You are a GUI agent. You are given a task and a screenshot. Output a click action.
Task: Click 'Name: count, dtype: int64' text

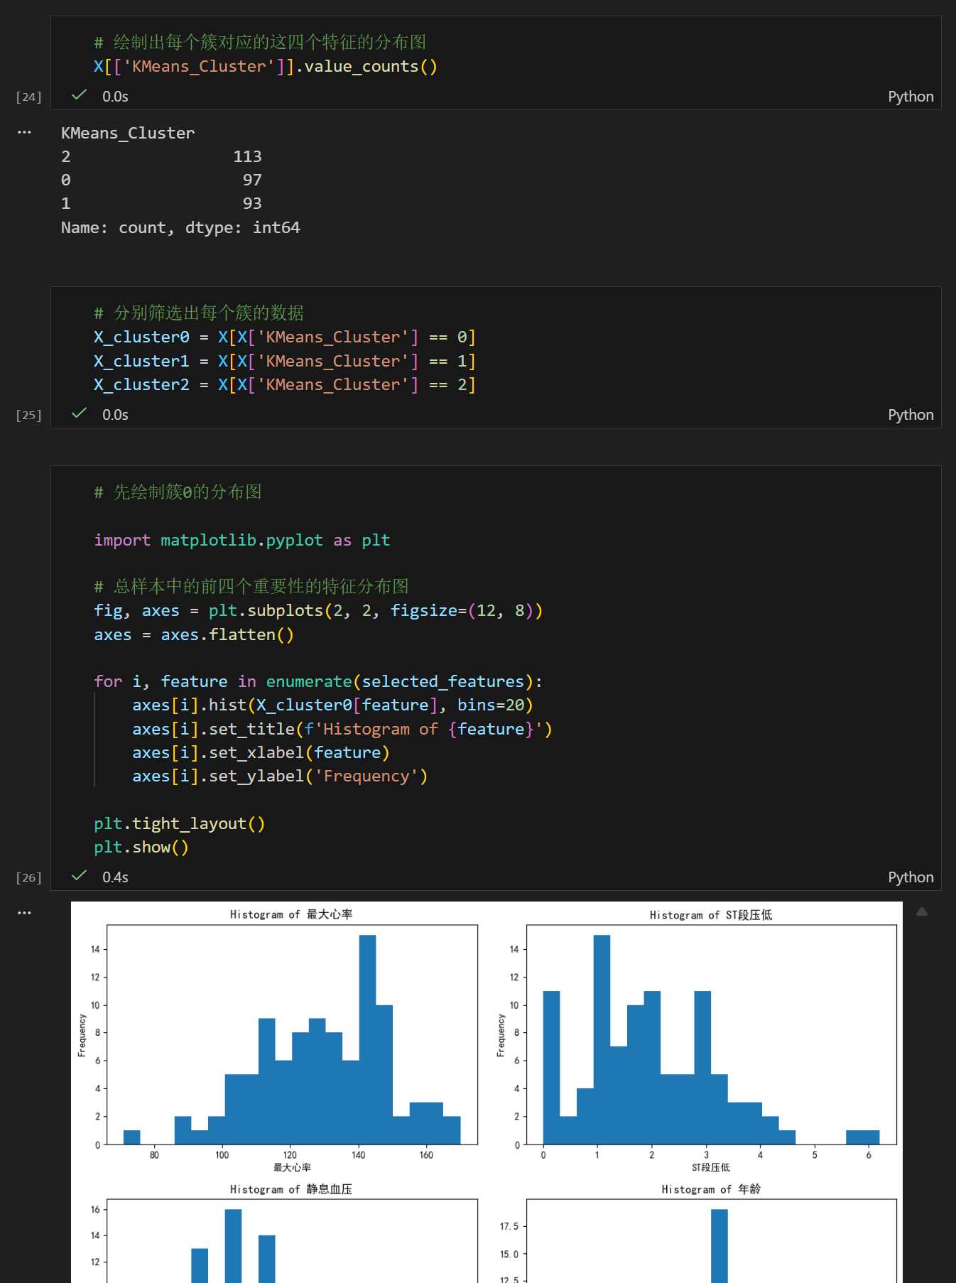(x=180, y=227)
